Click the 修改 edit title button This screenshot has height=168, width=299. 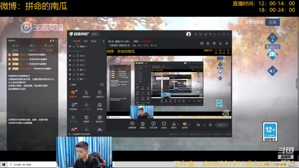[x=136, y=41]
